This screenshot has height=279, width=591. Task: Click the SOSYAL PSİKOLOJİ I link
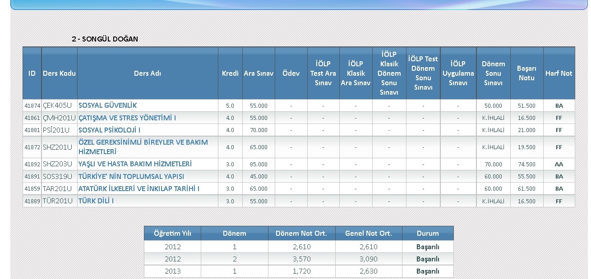[x=110, y=130]
